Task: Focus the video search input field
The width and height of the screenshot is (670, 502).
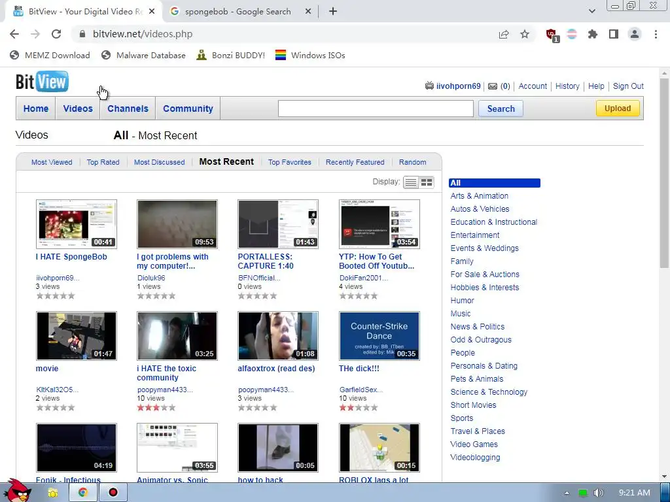Action: tap(376, 109)
